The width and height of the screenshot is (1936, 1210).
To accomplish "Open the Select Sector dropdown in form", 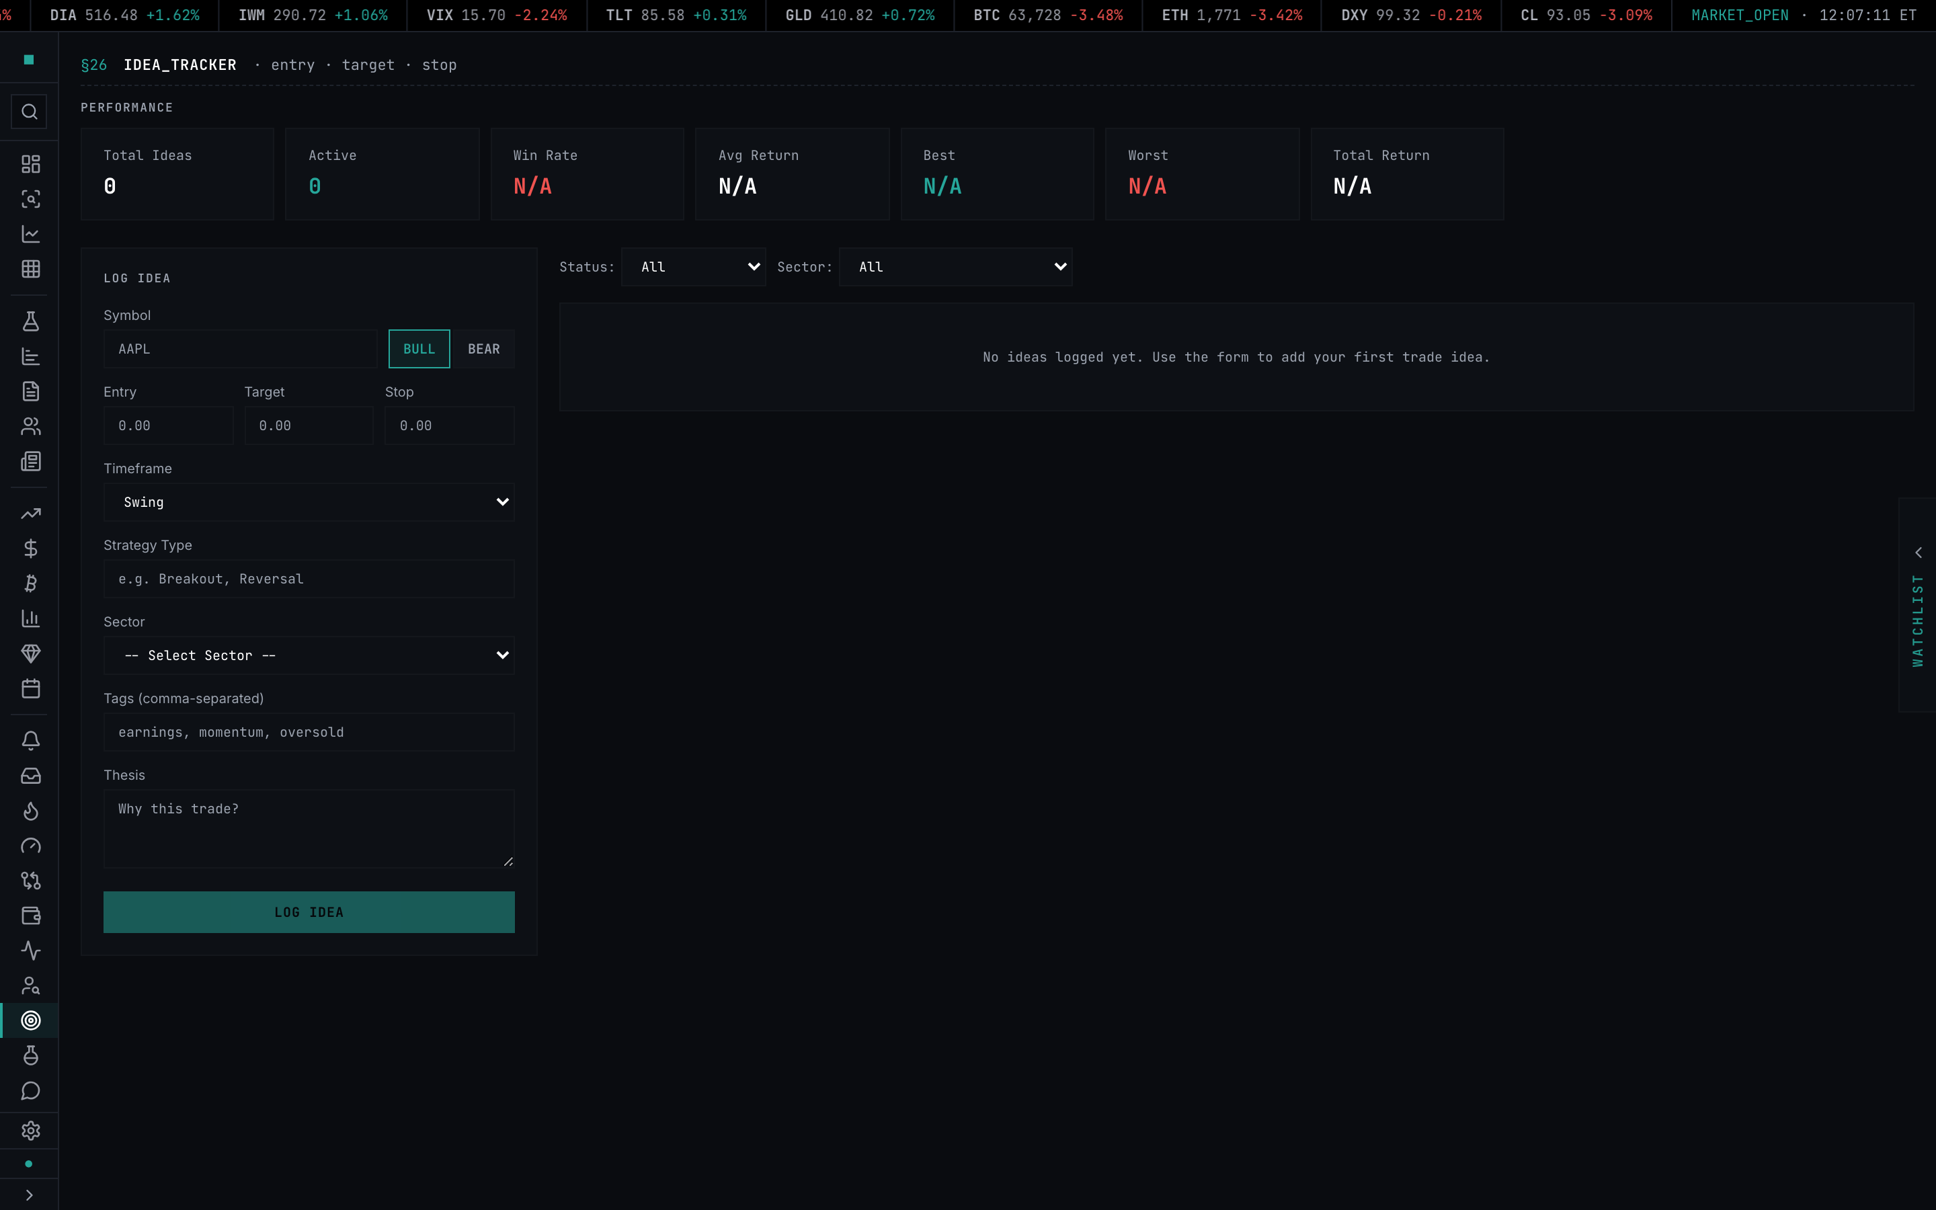I will pyautogui.click(x=309, y=655).
